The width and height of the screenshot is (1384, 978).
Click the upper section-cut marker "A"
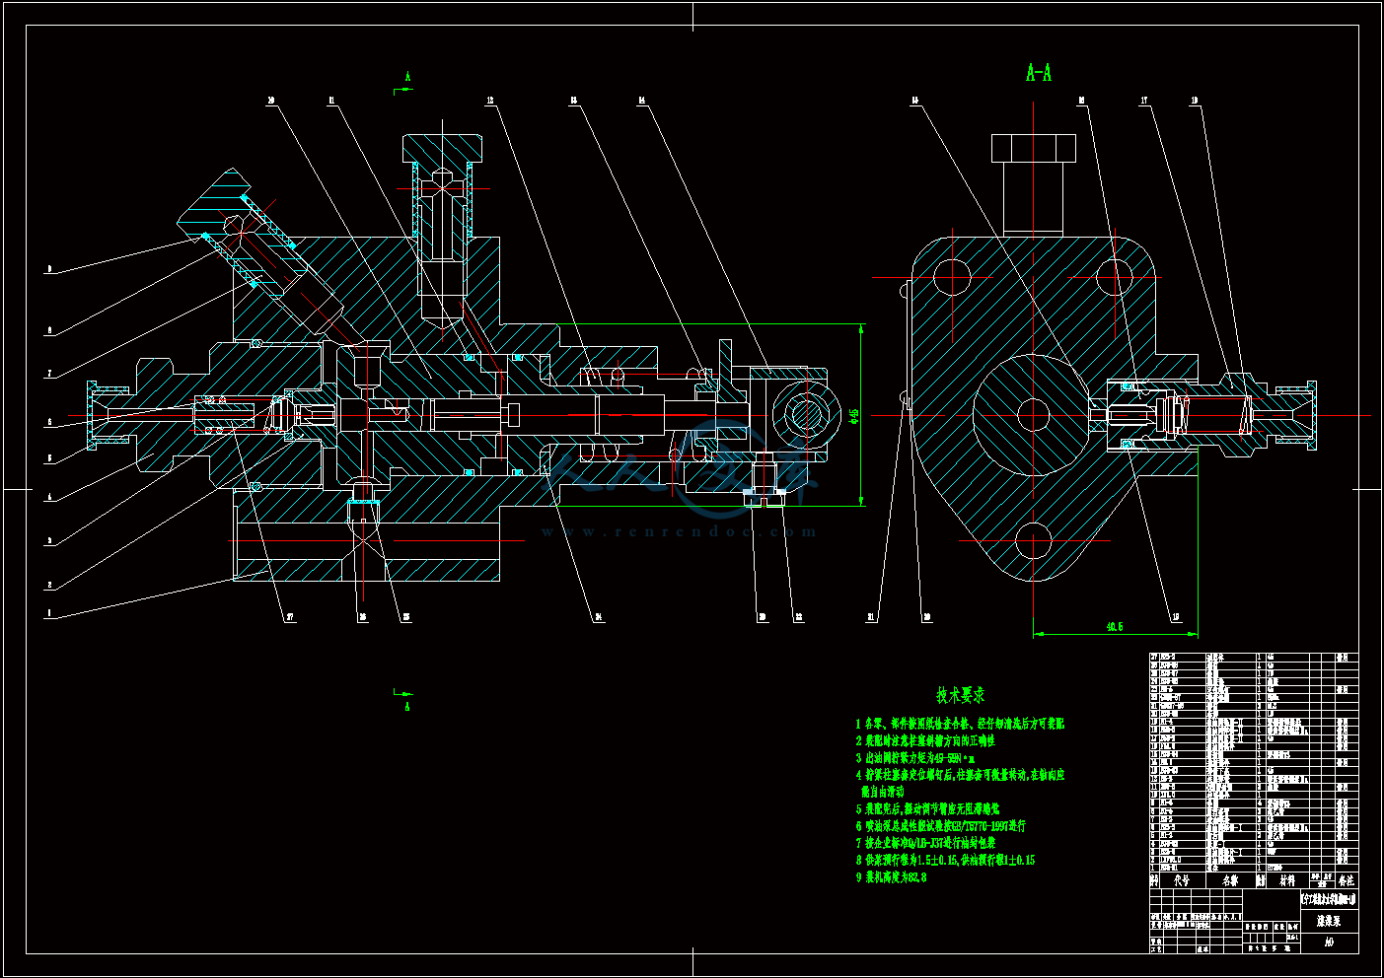[x=407, y=76]
